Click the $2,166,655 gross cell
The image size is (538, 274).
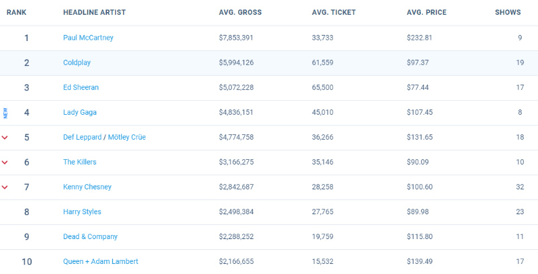click(236, 261)
